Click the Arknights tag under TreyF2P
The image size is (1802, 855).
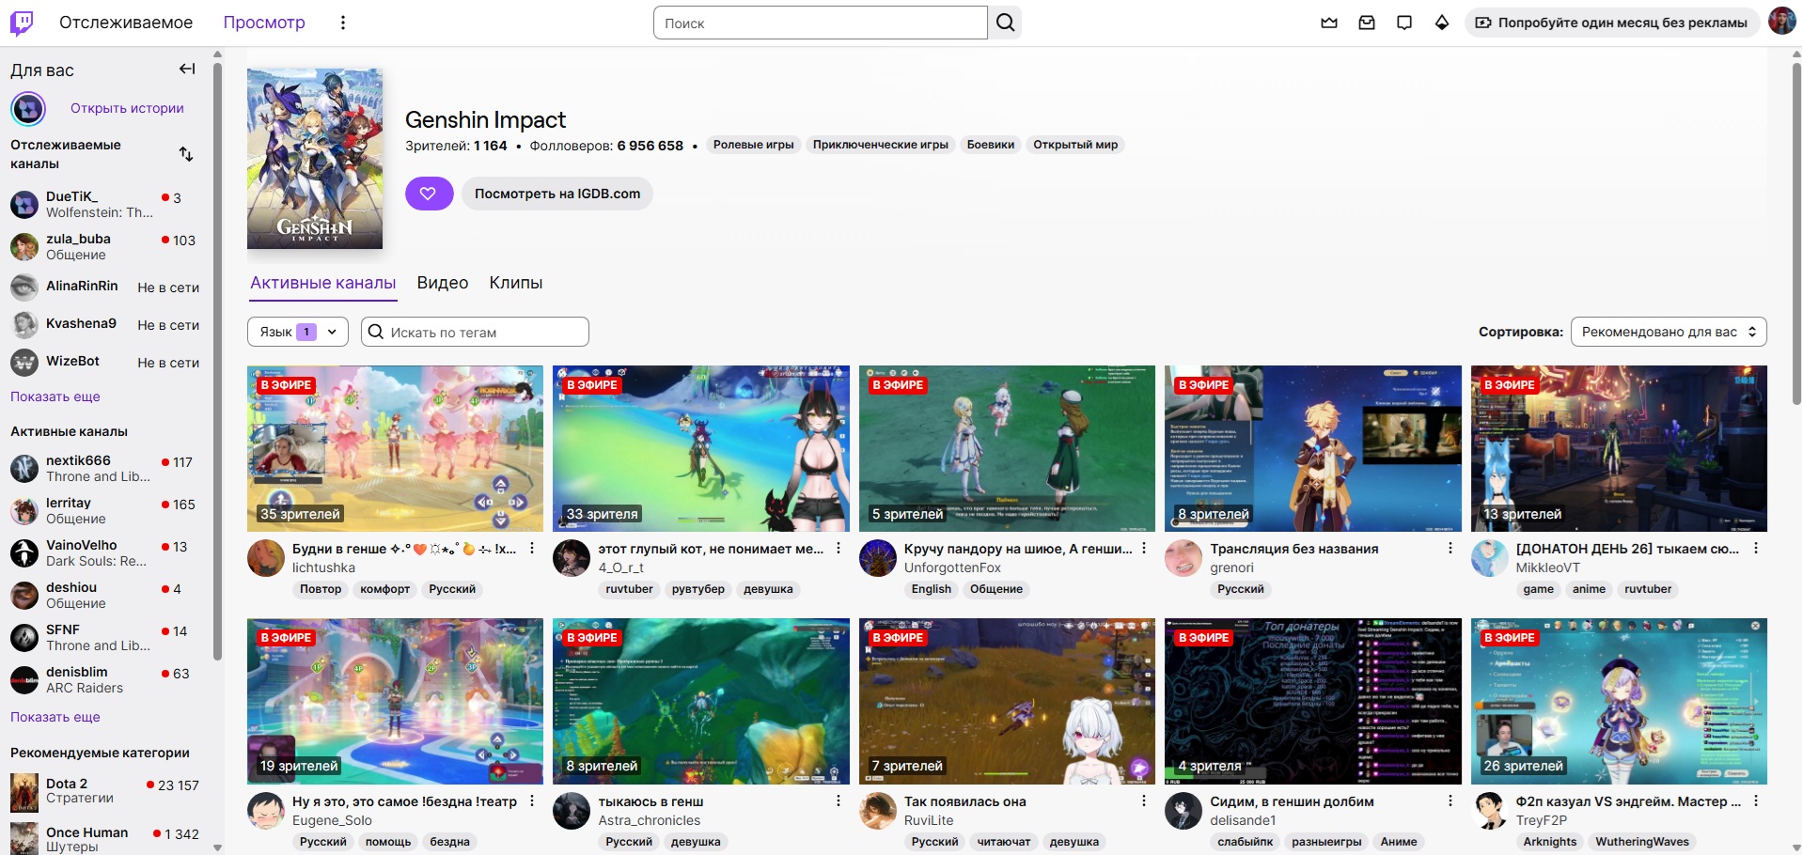pos(1550,842)
